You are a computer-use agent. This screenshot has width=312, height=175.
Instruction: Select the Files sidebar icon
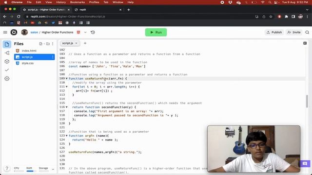(x=7, y=44)
